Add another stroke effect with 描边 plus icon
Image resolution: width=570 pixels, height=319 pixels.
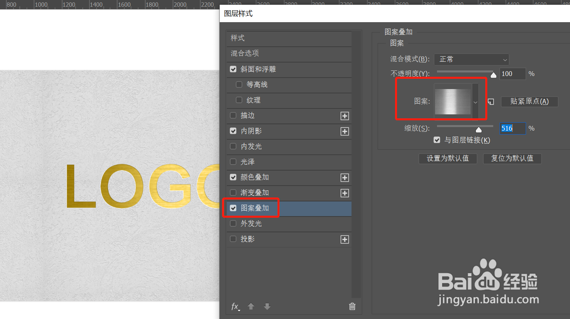(x=345, y=116)
